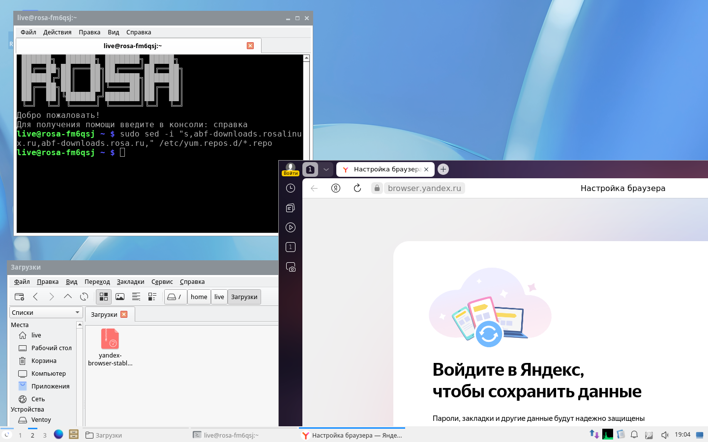Click the root '/' path button
The width and height of the screenshot is (708, 442).
point(176,297)
